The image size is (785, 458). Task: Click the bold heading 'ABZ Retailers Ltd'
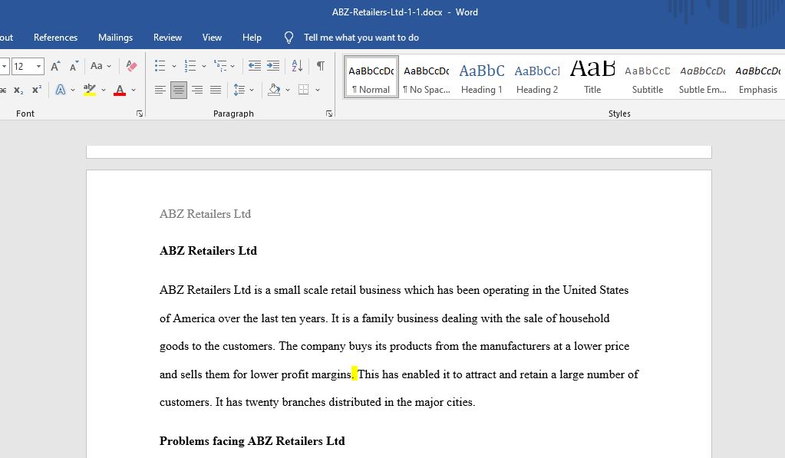(208, 251)
